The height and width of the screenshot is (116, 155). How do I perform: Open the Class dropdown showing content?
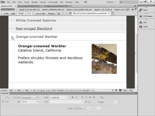click(59, 97)
